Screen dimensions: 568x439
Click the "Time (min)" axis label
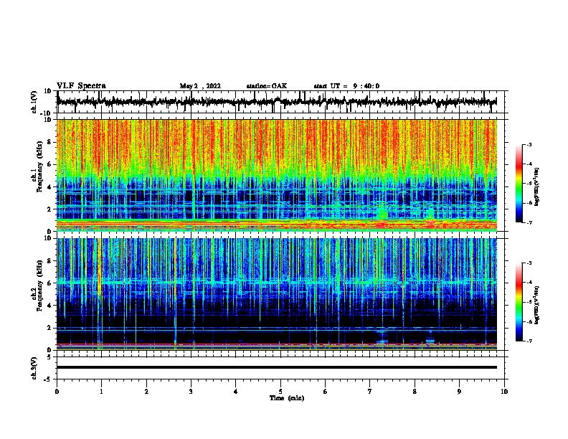click(287, 398)
